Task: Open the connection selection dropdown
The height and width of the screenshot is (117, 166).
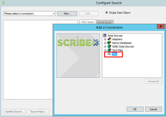Action: point(30,14)
